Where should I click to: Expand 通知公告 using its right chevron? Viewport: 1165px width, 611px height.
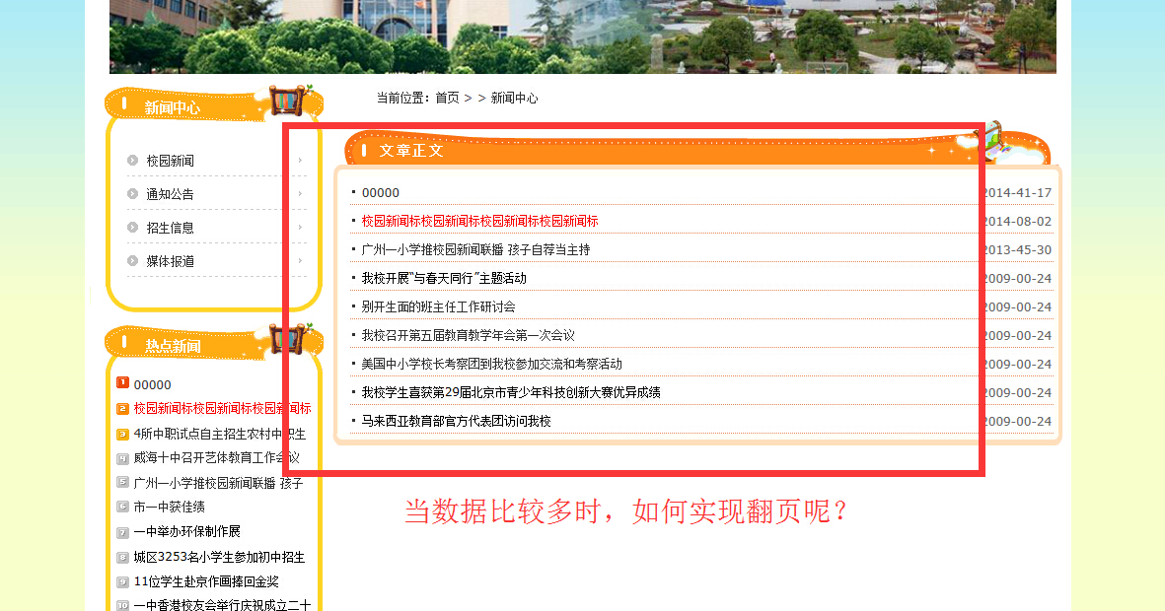tap(300, 194)
